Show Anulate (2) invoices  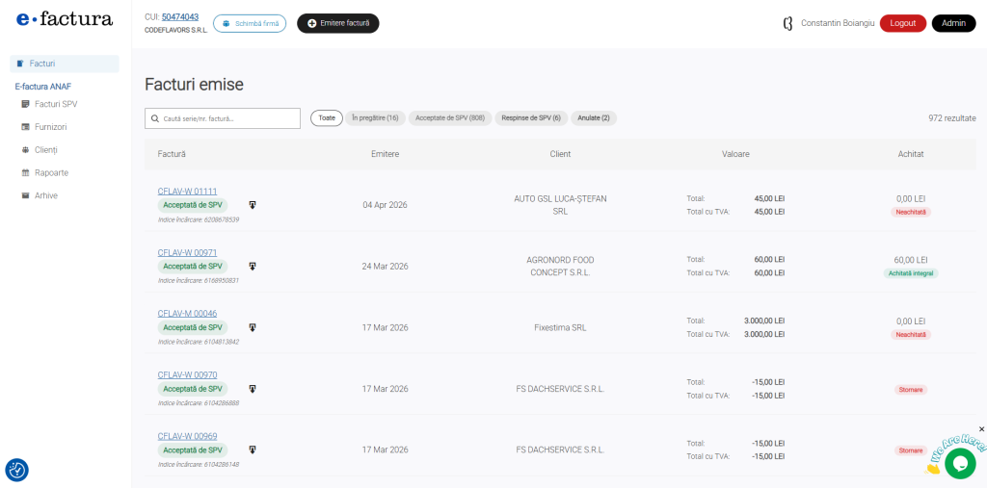594,118
